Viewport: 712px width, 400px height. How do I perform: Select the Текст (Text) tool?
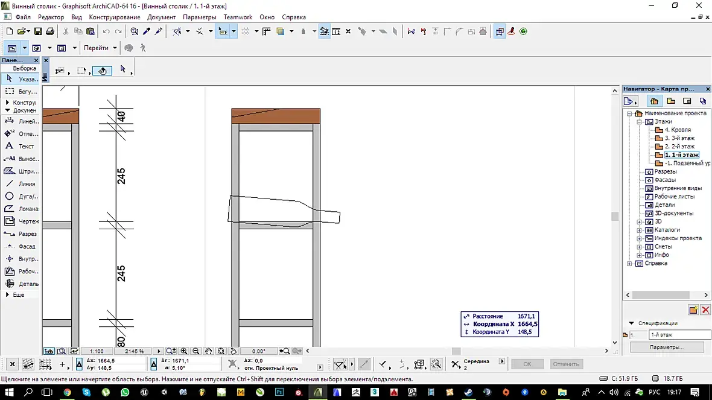pyautogui.click(x=21, y=146)
